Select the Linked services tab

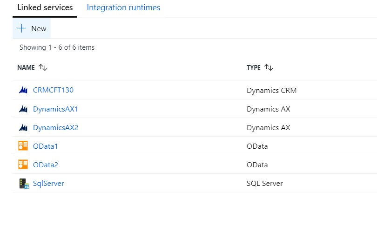[45, 7]
